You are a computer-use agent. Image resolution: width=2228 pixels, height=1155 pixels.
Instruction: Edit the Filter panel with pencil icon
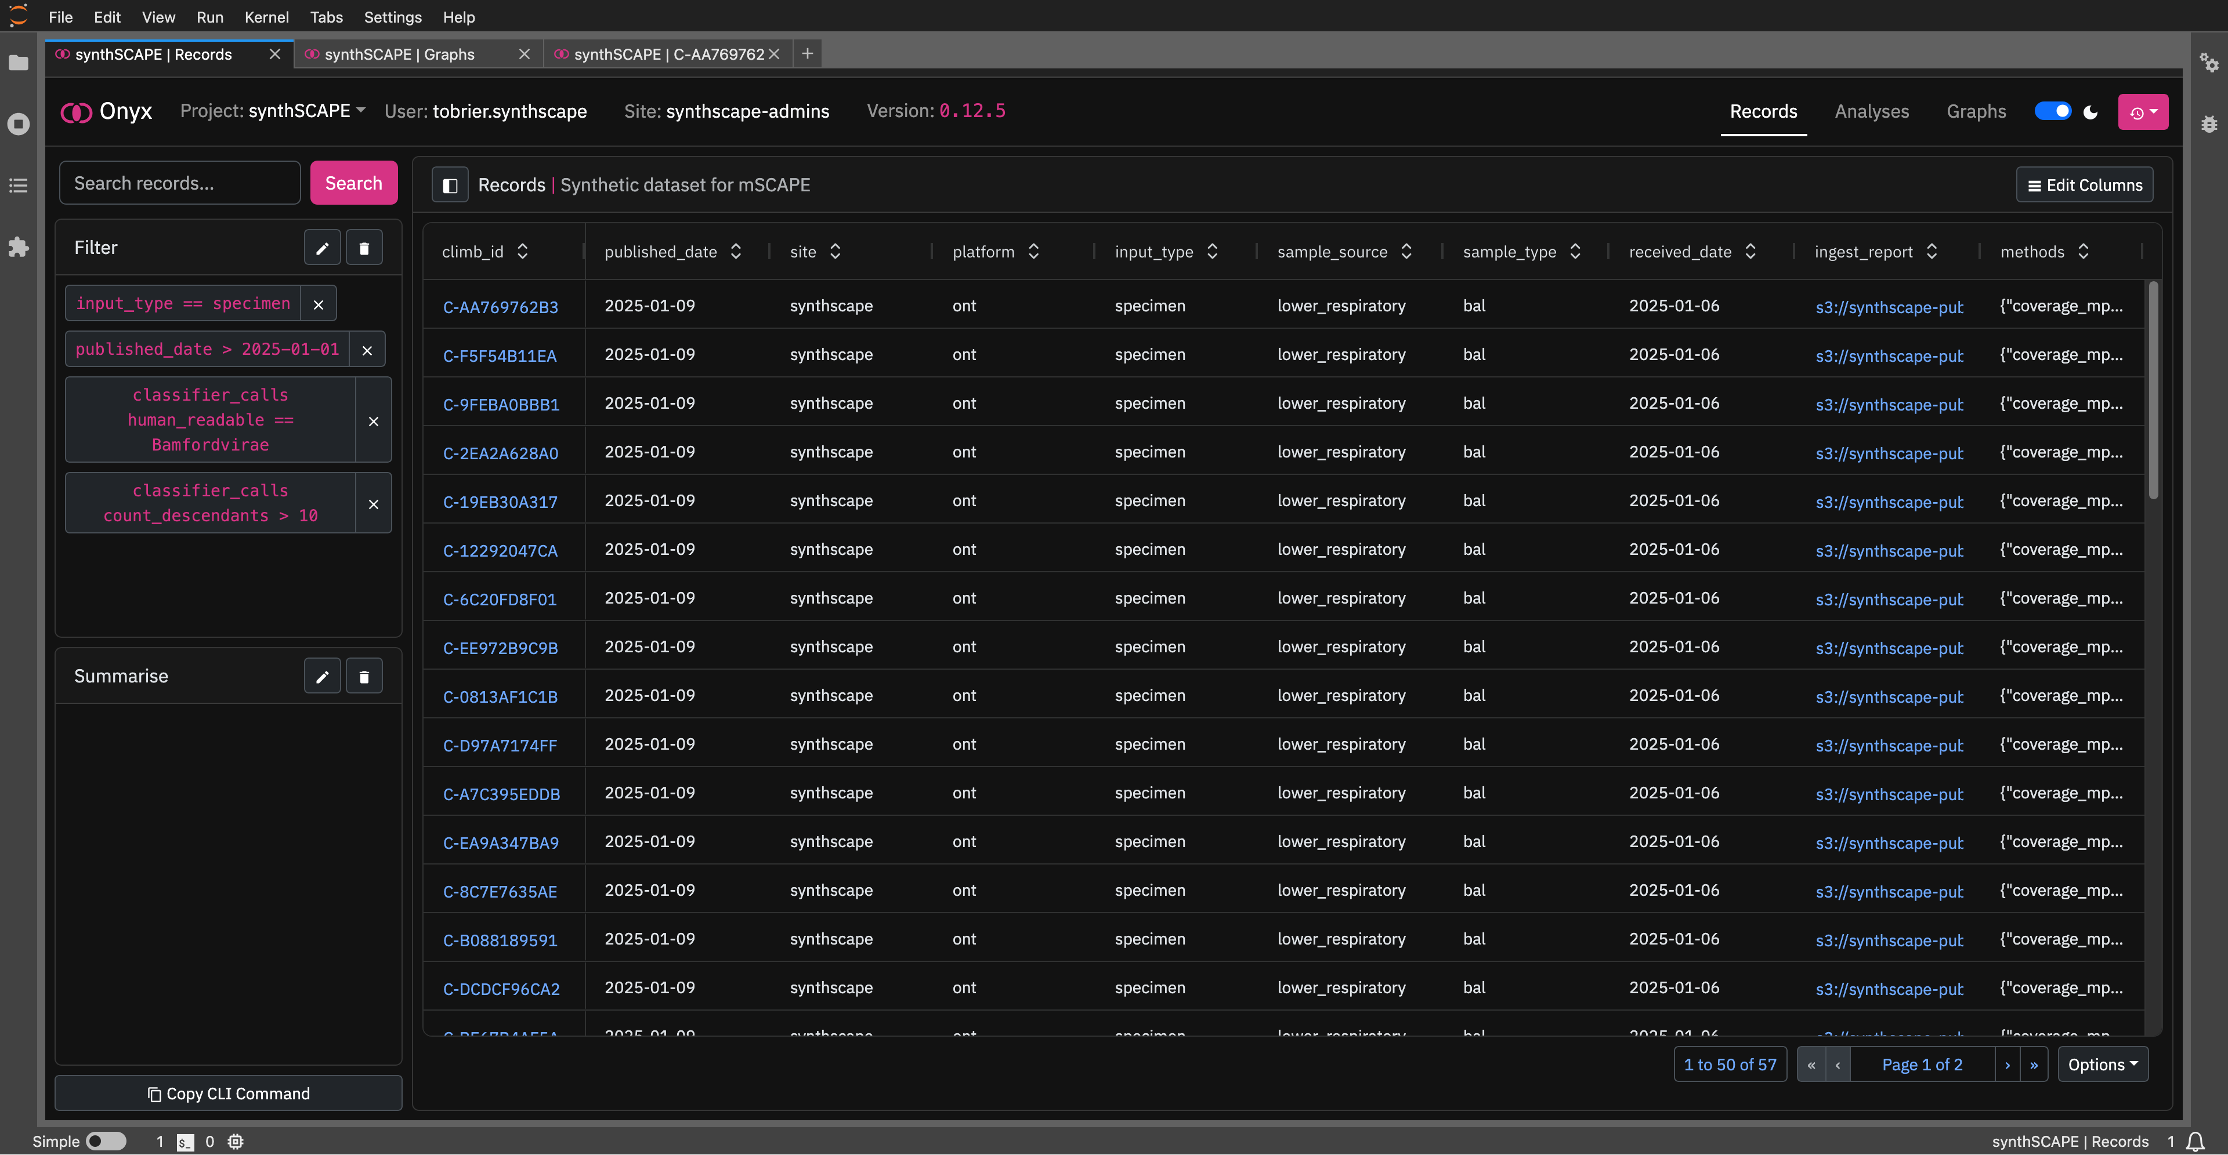[323, 248]
